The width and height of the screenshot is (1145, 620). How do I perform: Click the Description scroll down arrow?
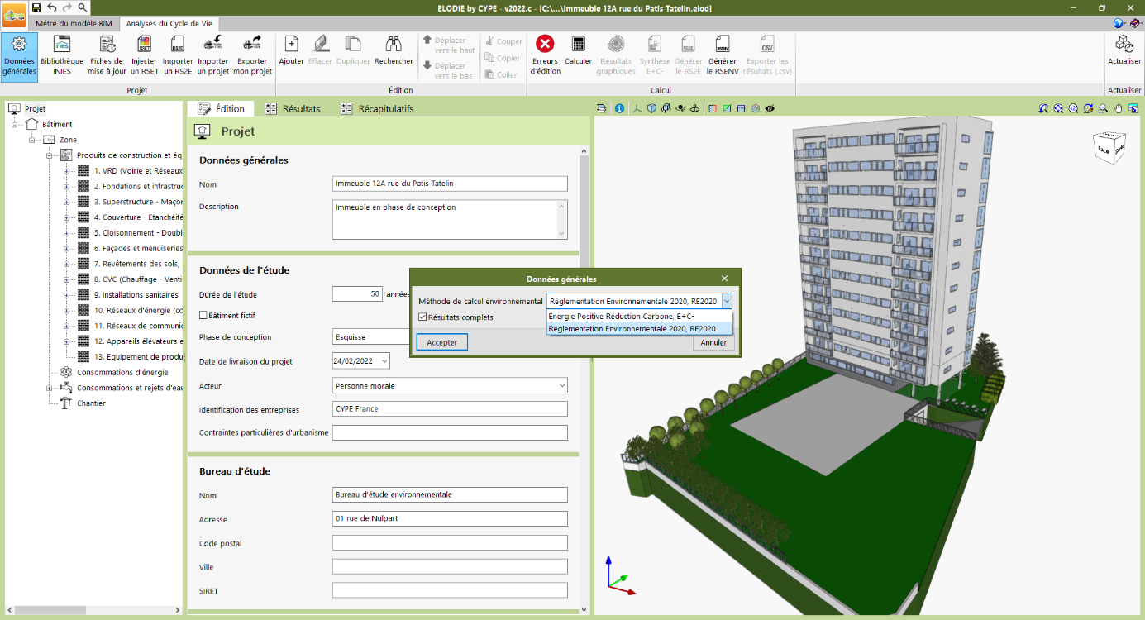562,233
